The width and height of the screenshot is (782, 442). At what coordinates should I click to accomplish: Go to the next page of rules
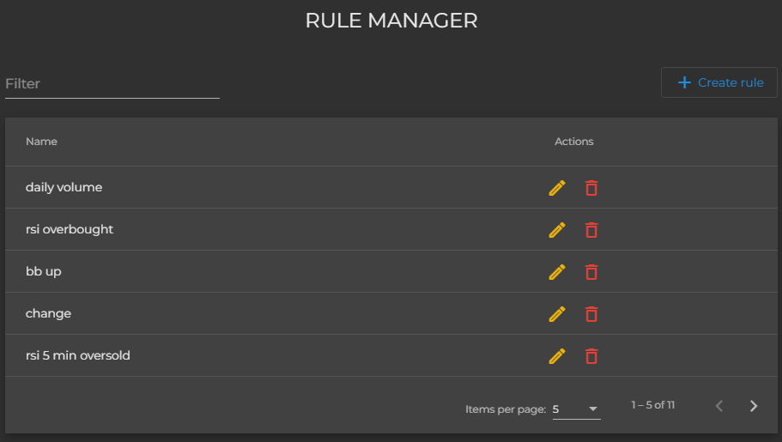(x=754, y=406)
